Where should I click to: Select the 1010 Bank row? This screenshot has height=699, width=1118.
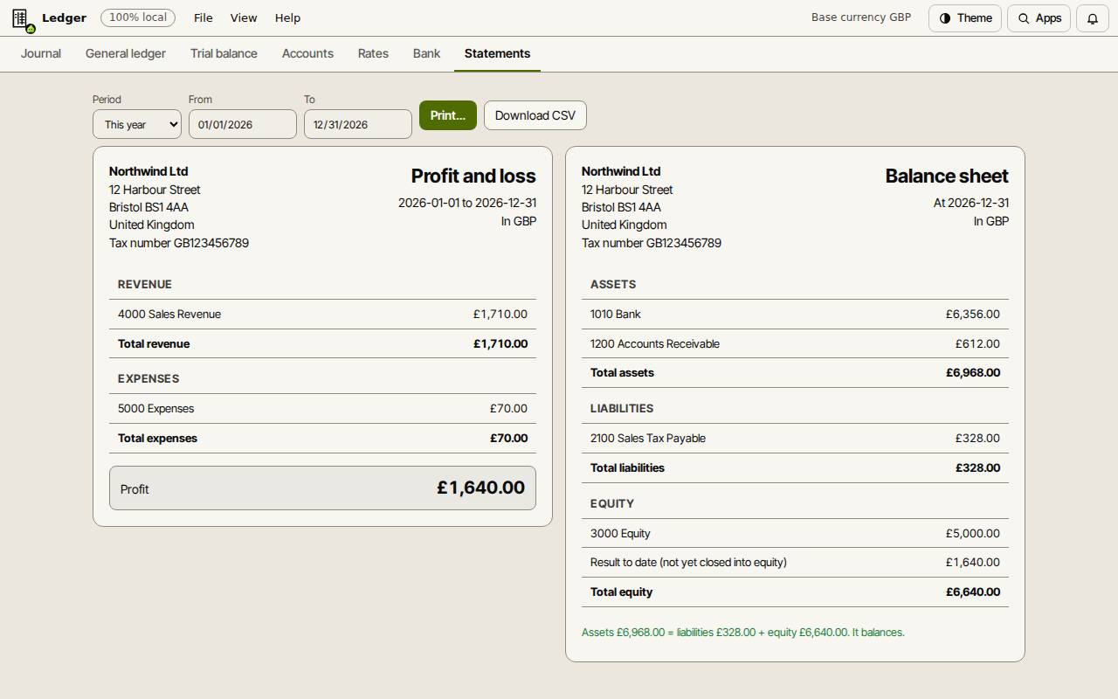(x=795, y=315)
